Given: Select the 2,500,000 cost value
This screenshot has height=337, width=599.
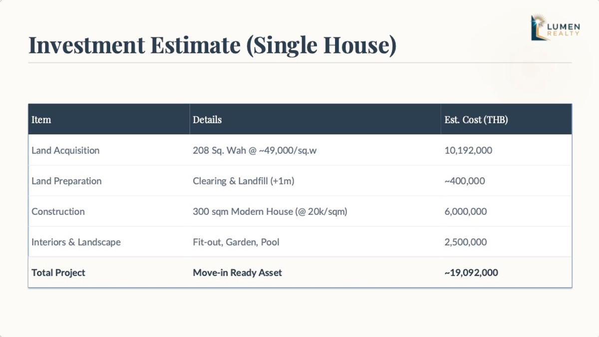Looking at the screenshot, I should pos(465,242).
